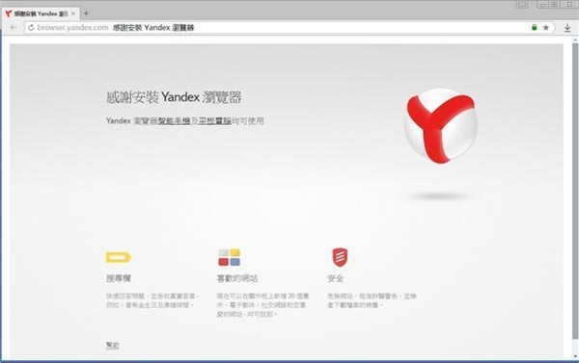
Task: Click the yellow search bar icon
Action: point(118,257)
